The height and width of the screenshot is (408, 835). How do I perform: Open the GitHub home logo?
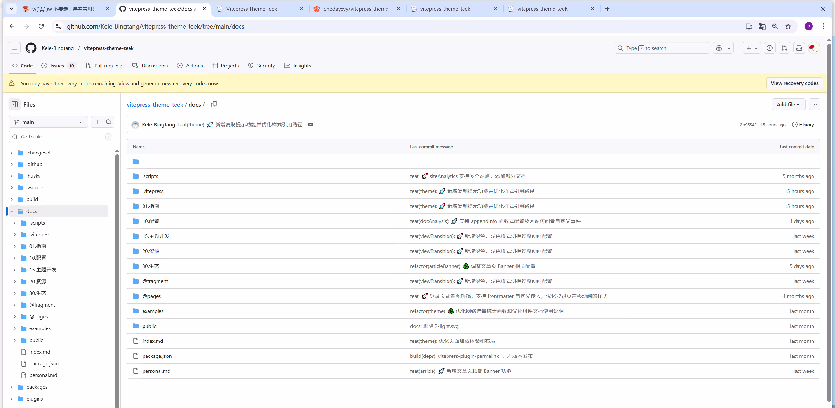point(31,48)
